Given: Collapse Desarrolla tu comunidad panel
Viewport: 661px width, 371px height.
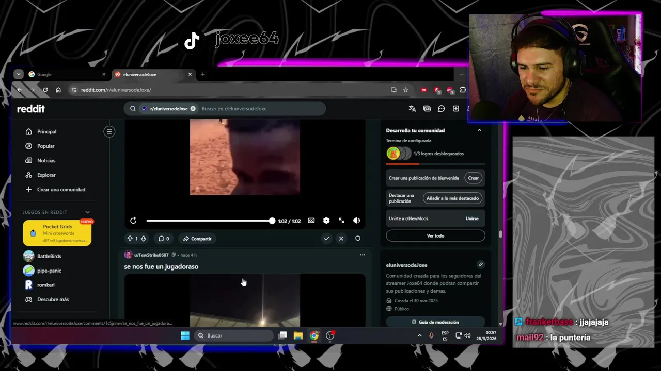Looking at the screenshot, I should pos(479,130).
